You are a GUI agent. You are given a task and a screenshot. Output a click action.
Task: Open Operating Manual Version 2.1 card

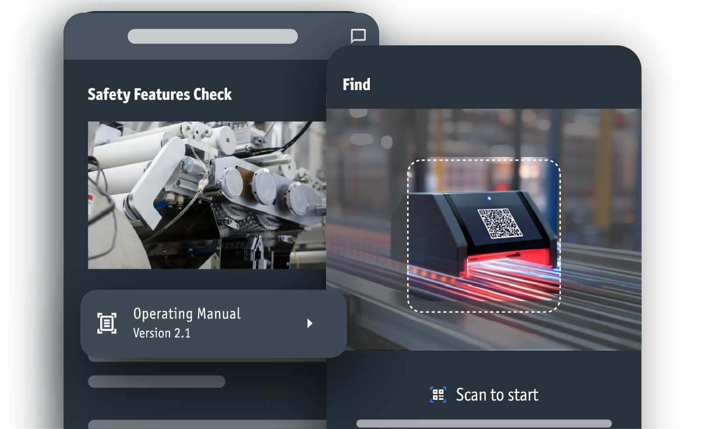pos(213,324)
